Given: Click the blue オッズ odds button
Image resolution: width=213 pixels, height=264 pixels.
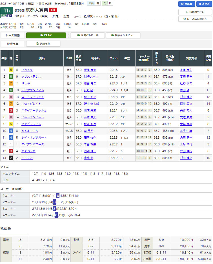Looking at the screenshot, I should click(x=203, y=4).
